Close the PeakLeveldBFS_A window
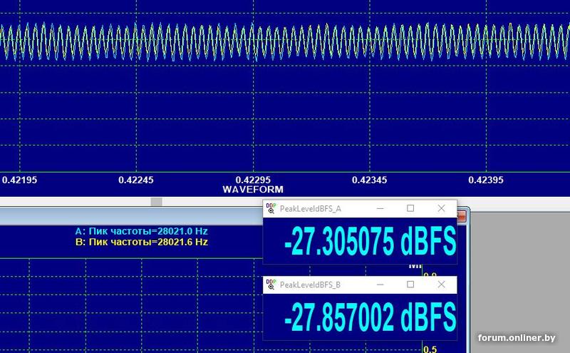The width and height of the screenshot is (570, 353). pos(441,208)
